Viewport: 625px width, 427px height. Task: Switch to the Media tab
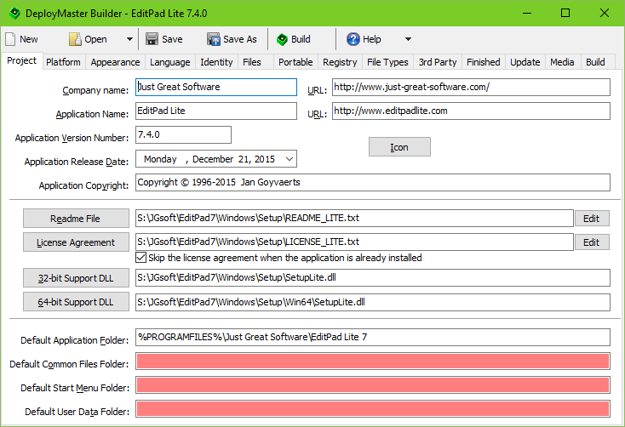[562, 62]
